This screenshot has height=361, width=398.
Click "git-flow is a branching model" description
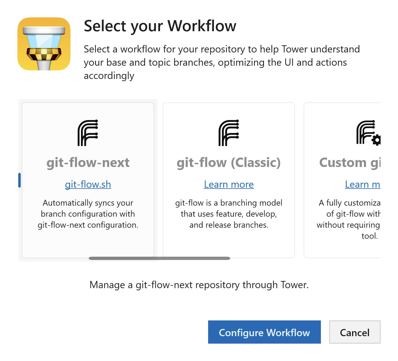click(x=229, y=214)
